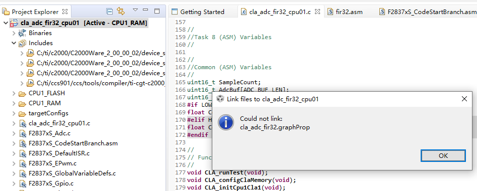
Task: Expand the CPU1_FLASH folder
Action: 14,93
